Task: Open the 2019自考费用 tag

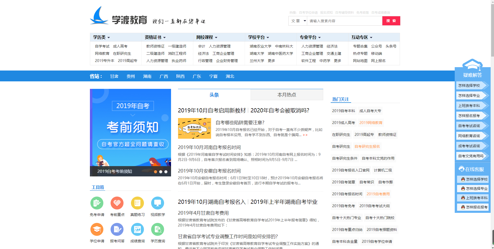Action: [x=378, y=194]
